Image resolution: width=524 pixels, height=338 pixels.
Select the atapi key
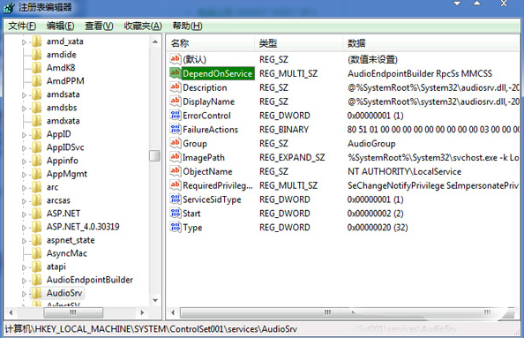click(x=56, y=267)
